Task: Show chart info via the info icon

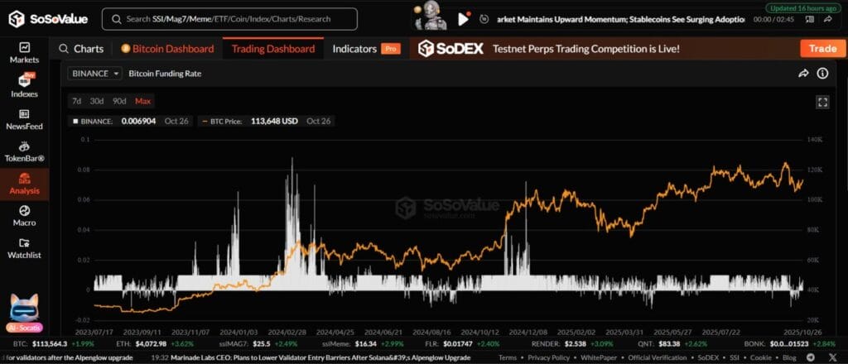Action: click(x=822, y=74)
